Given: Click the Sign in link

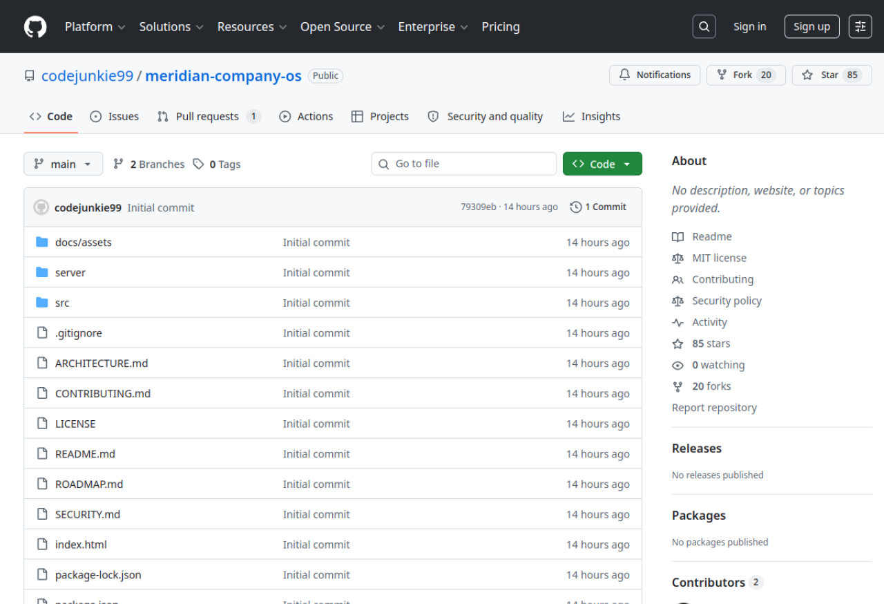Looking at the screenshot, I should point(750,27).
